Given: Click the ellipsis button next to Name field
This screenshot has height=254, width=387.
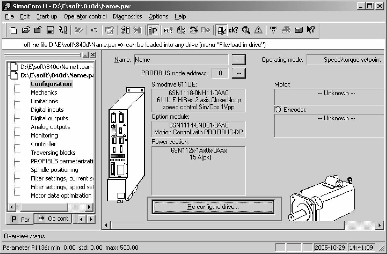Looking at the screenshot, I should [239, 60].
